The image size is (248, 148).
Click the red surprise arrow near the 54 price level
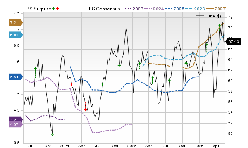(x=86, y=107)
